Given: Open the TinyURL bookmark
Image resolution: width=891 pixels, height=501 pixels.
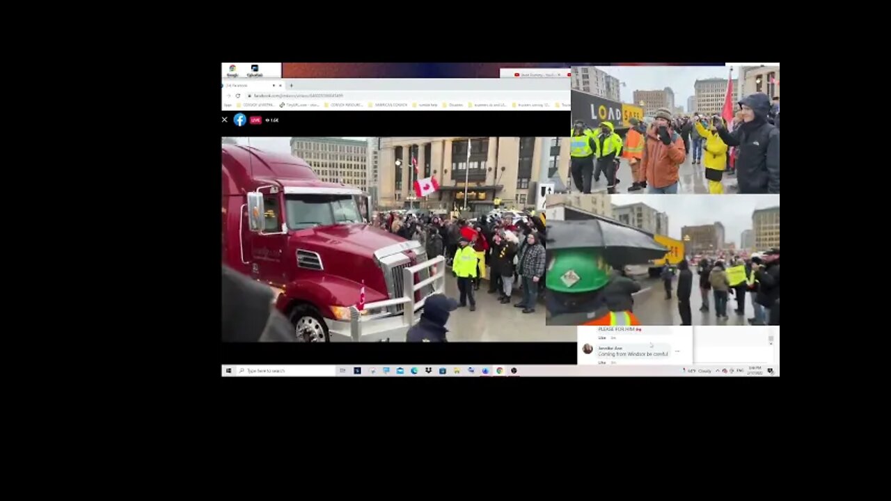Looking at the screenshot, I should (x=299, y=105).
